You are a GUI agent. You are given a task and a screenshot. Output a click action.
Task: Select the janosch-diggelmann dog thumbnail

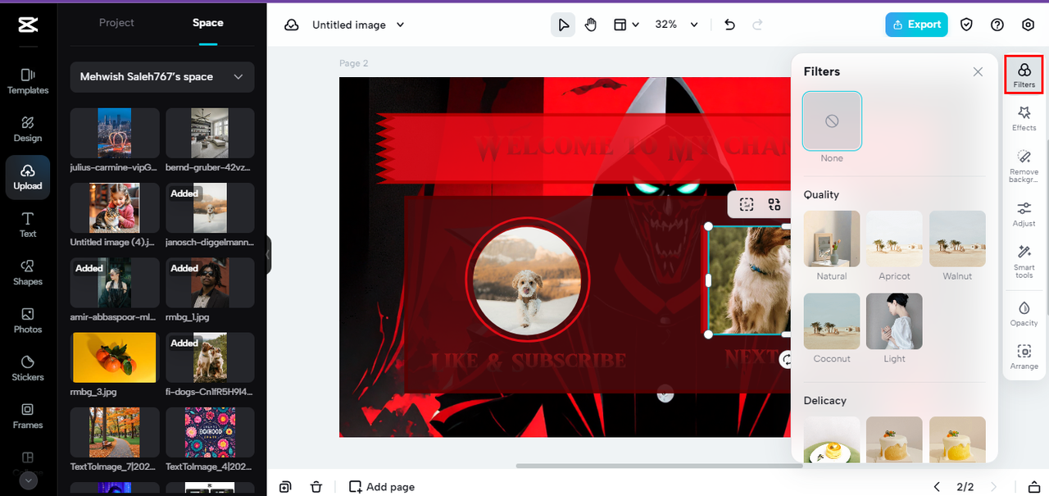tap(210, 208)
